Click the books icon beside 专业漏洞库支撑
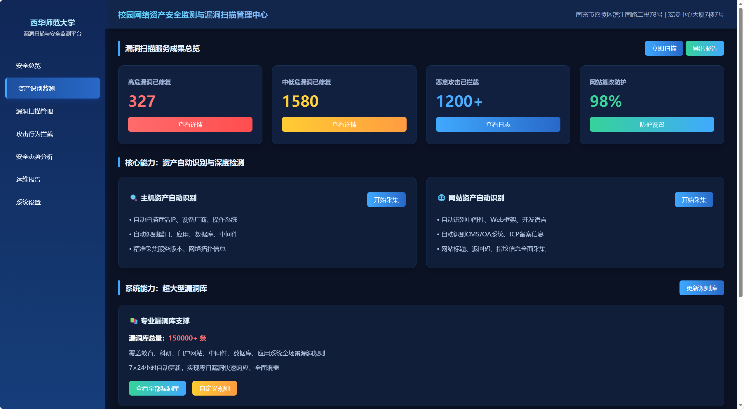 (134, 321)
